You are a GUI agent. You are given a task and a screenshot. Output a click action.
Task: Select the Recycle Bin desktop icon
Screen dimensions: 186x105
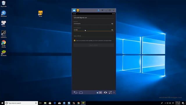[x=4, y=4]
